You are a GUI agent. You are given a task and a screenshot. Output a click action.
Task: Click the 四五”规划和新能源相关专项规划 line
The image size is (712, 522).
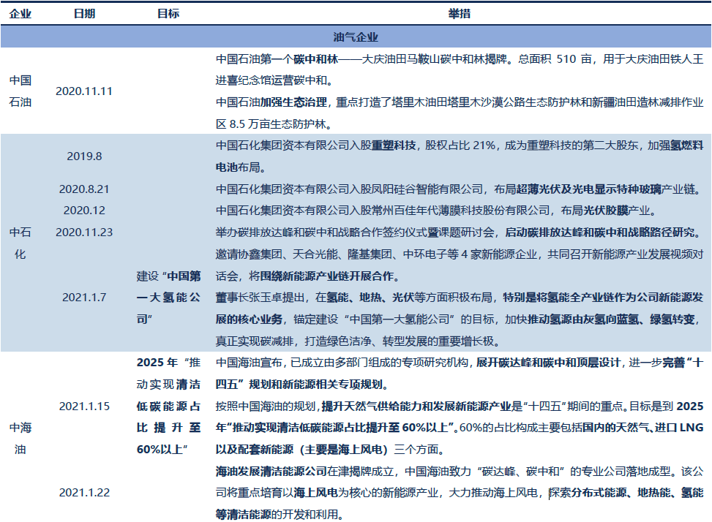pos(302,385)
